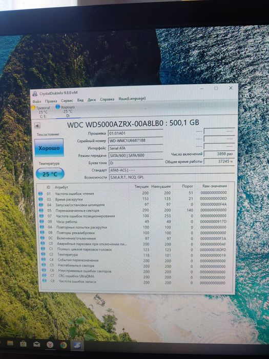Click the Serial ATA interface field
This screenshot has height=359, width=269.
coord(135,148)
